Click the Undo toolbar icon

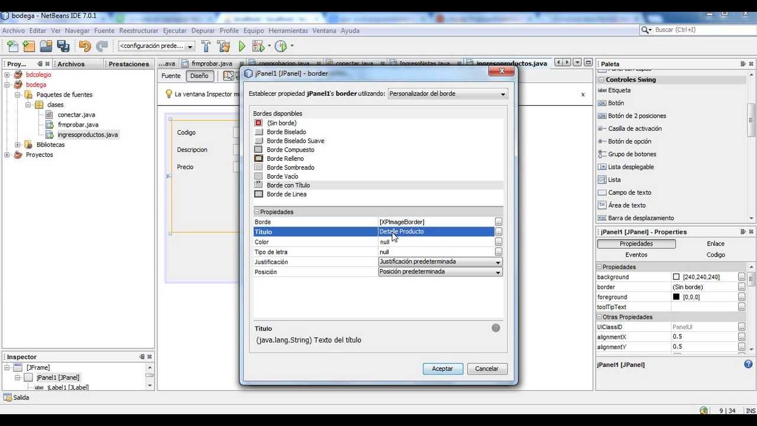(85, 46)
